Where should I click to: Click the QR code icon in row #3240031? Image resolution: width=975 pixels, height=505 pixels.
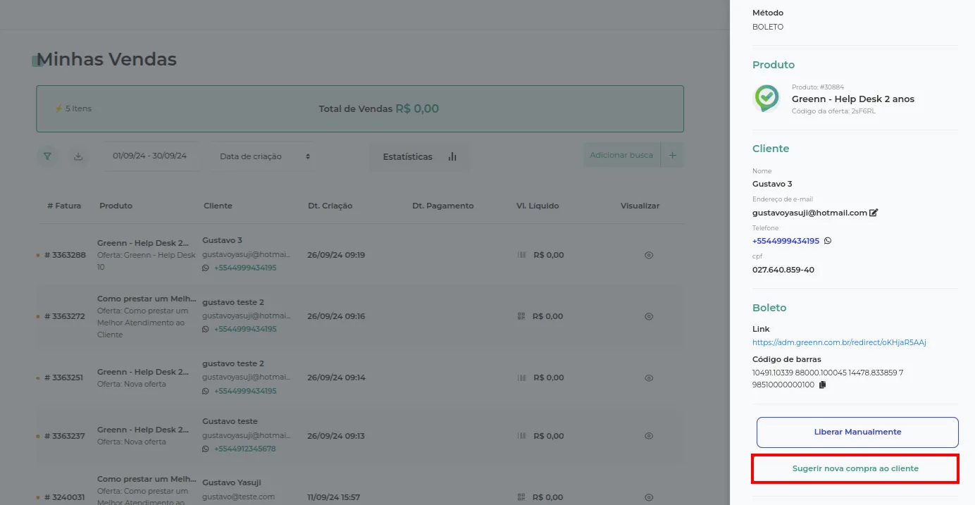pos(521,497)
